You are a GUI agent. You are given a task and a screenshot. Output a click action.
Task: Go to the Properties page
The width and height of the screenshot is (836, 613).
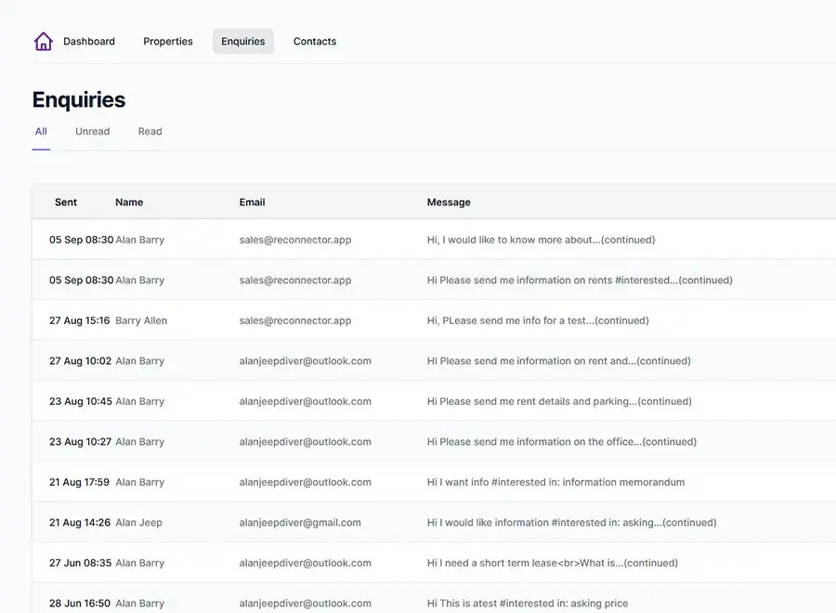168,42
